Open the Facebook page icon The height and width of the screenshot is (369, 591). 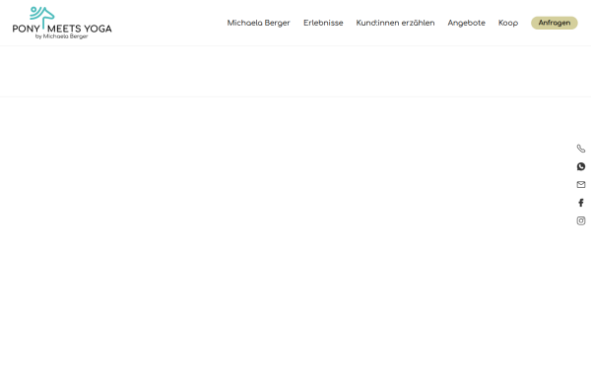click(581, 203)
